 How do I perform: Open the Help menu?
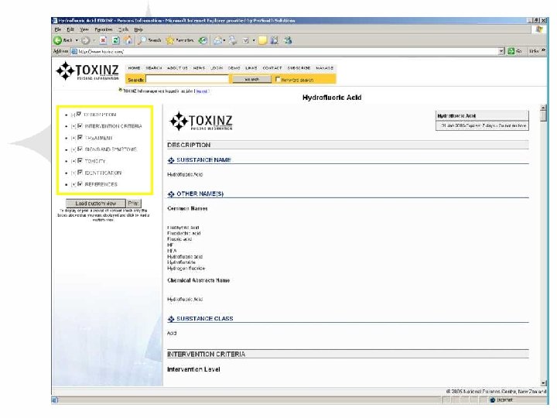138,29
